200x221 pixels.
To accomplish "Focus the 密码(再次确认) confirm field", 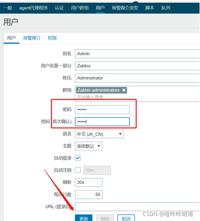I will pyautogui.click(x=102, y=122).
